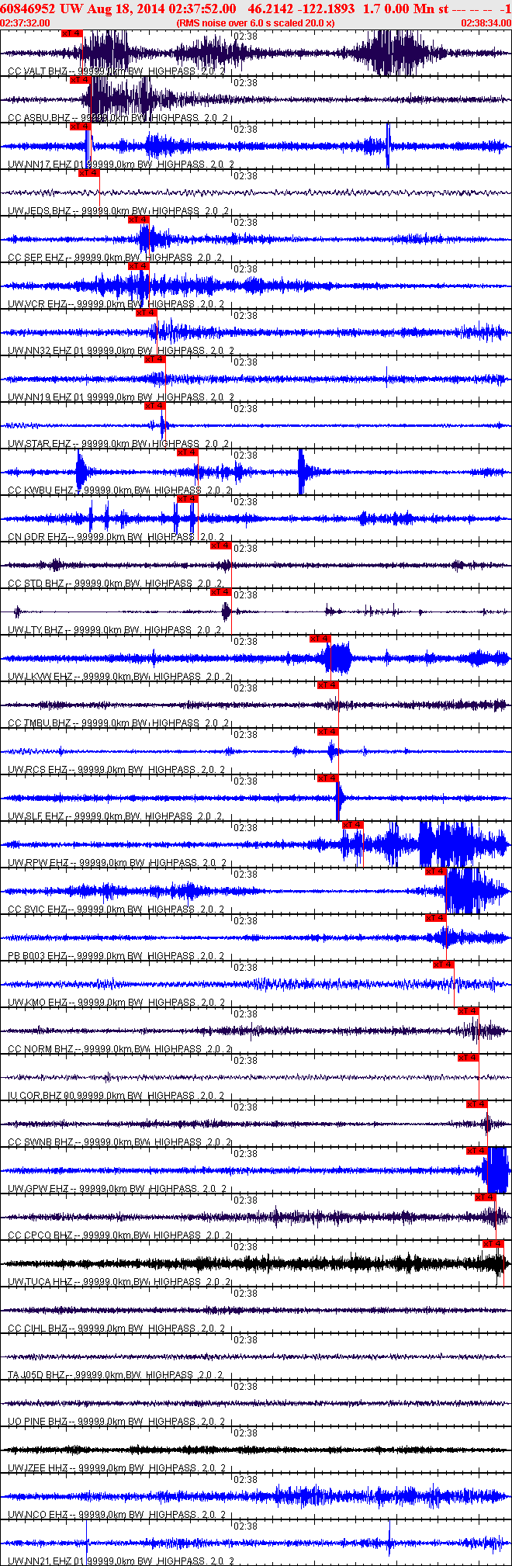Click the red pick flag on CC CPCO trace
Viewport: 512px width, 1566px height.
tap(486, 1197)
